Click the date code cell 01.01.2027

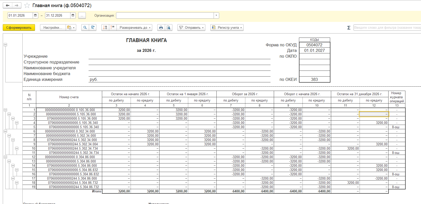(315, 50)
